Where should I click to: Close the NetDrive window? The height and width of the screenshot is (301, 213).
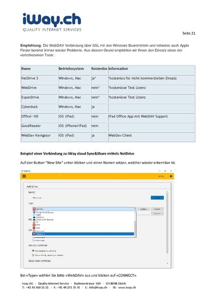point(171,171)
